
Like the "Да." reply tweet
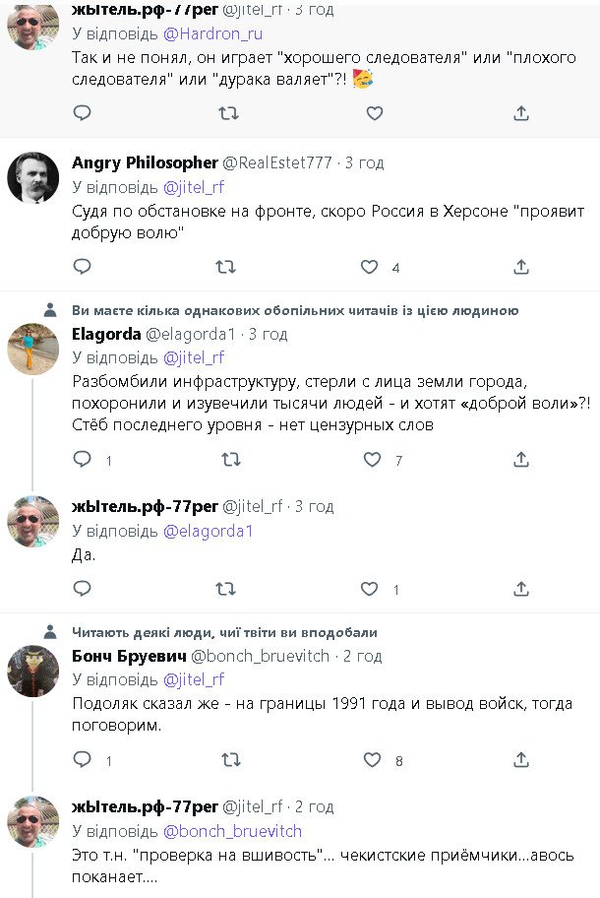369,589
